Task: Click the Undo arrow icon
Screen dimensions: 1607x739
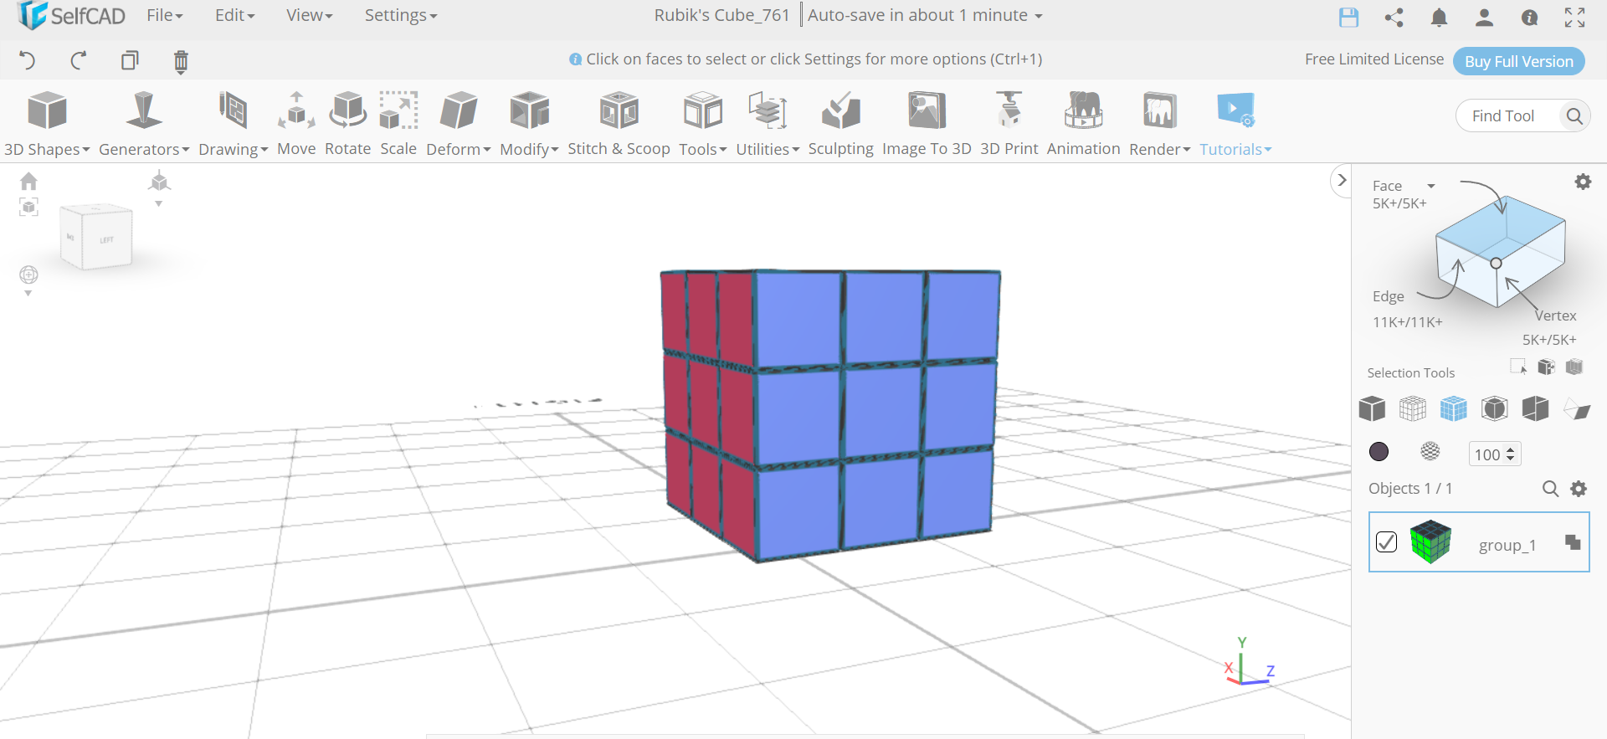Action: 28,60
